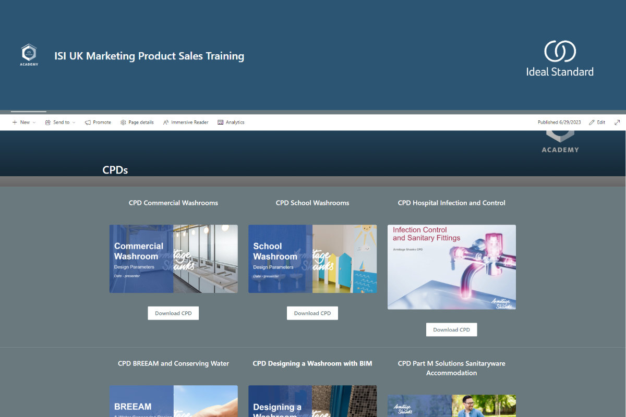Expand the Send to dropdown chevron
The width and height of the screenshot is (626, 417).
click(x=74, y=122)
